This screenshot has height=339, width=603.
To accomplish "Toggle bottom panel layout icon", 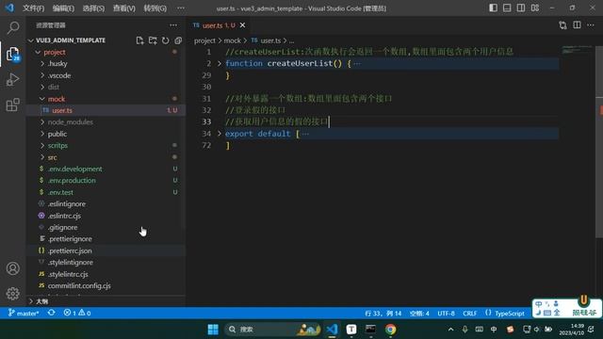I will 507,8.
